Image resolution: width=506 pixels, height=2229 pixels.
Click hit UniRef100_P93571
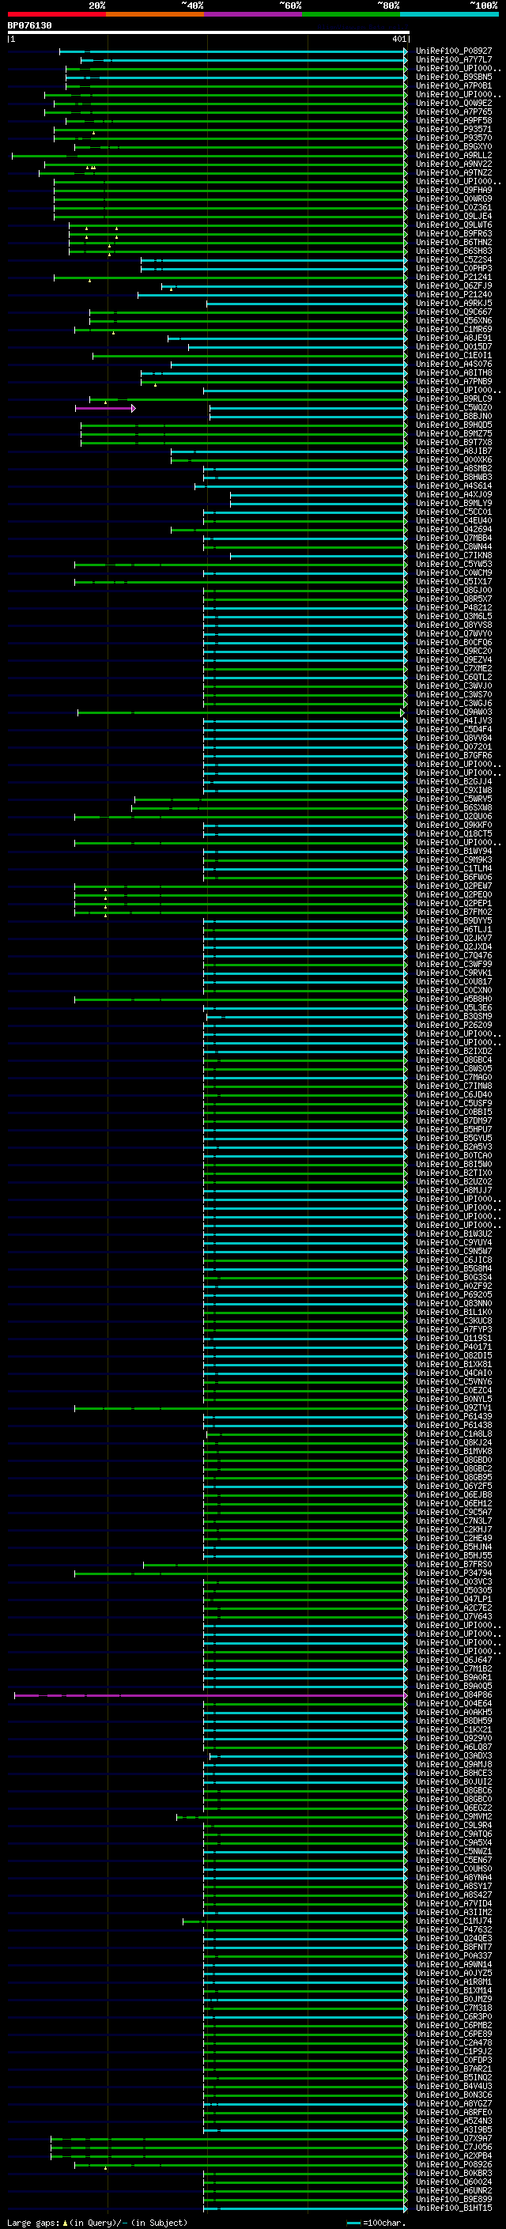(453, 129)
